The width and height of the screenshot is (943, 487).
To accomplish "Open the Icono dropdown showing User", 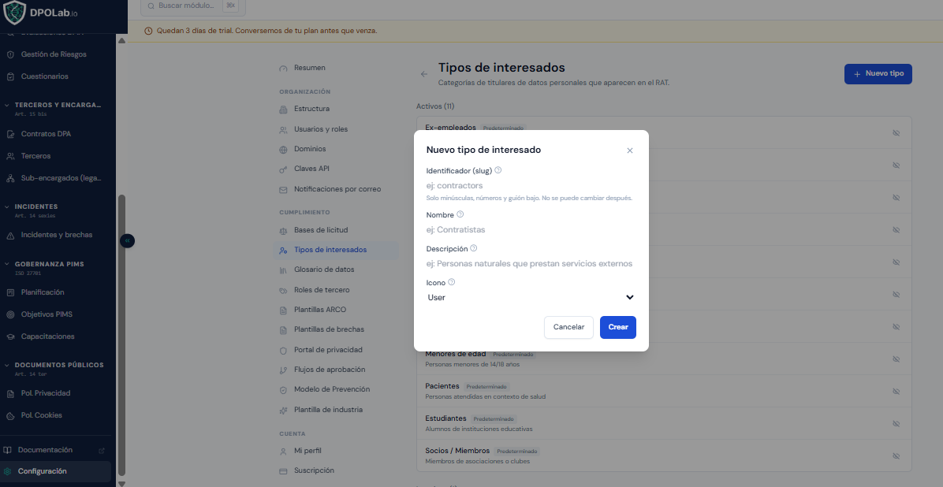I will tap(531, 298).
